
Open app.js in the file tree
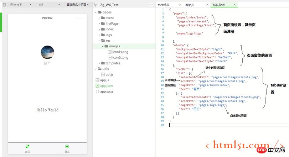pos(105,80)
